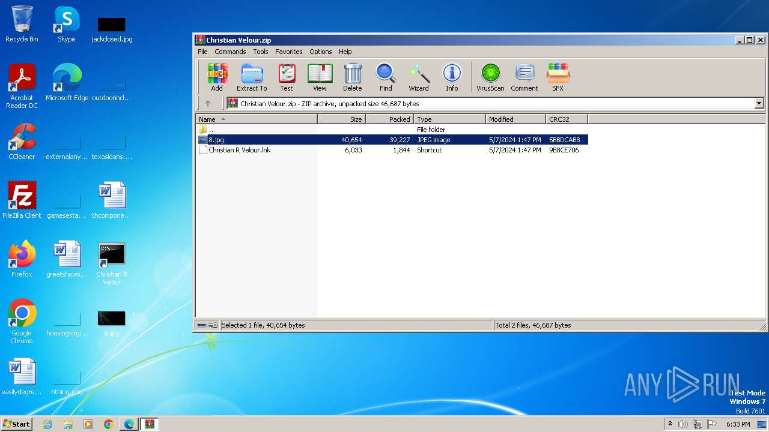Select jackclosed.jpg desktop file
The height and width of the screenshot is (432, 769).
pos(112,30)
